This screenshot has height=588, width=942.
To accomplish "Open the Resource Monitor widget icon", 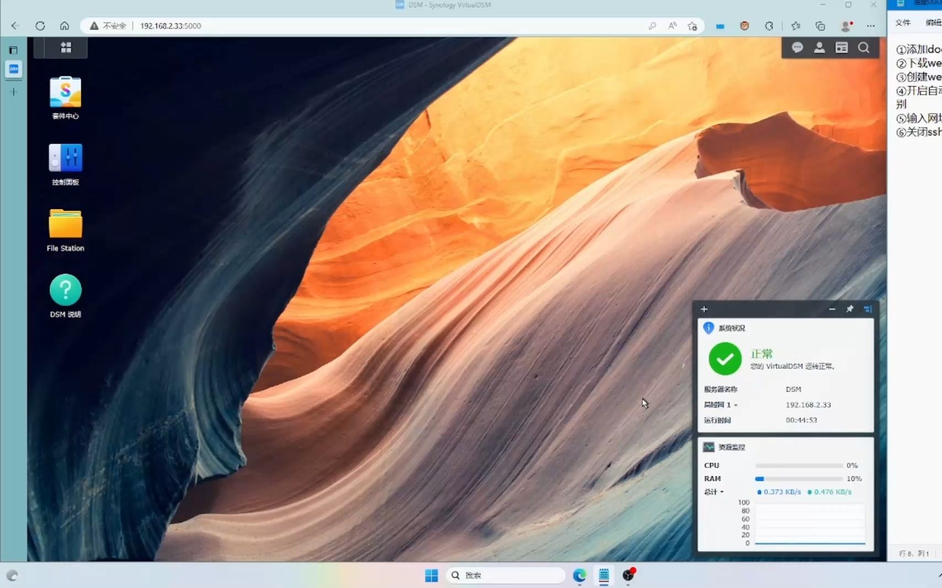I will point(709,447).
